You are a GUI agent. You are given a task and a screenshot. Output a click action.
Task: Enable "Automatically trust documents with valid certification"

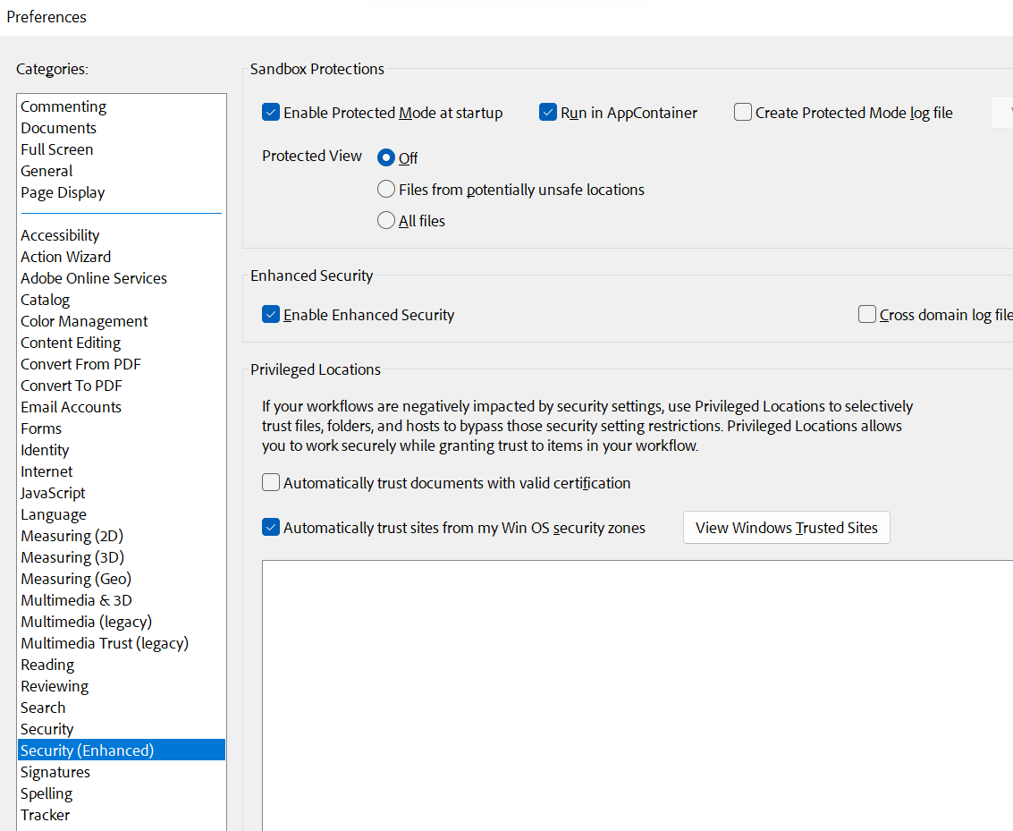271,482
